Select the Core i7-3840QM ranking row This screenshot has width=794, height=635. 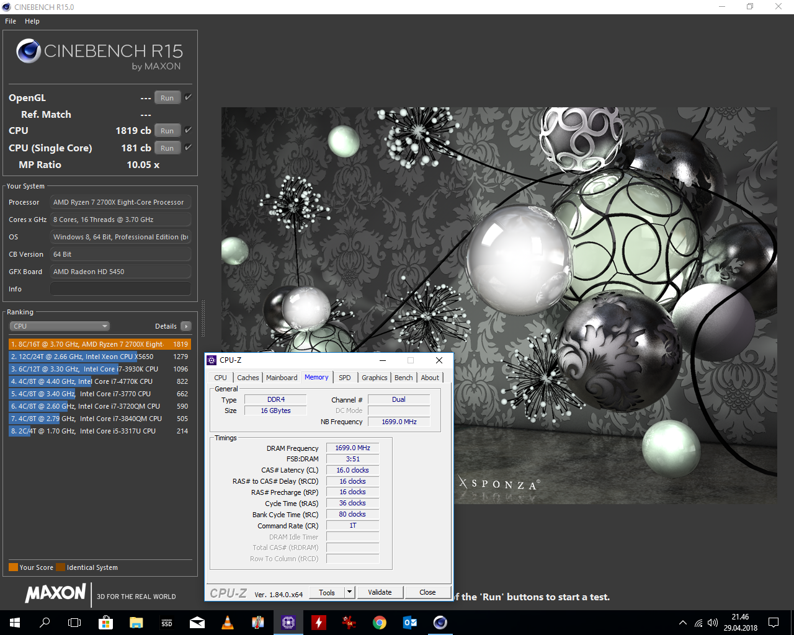(x=99, y=419)
